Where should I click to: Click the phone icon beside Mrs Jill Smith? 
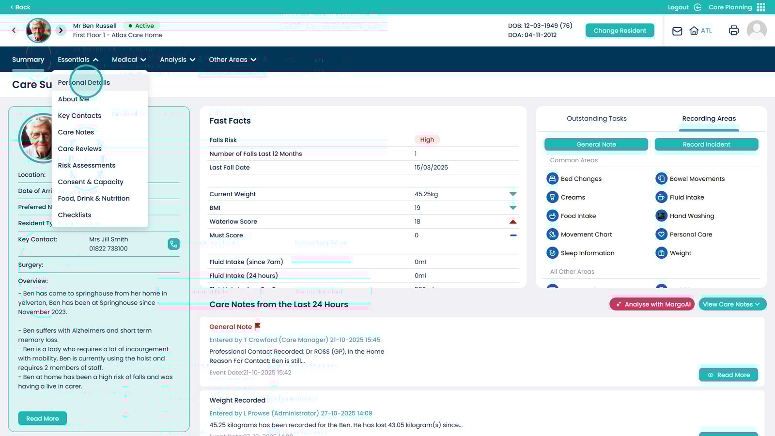coord(173,244)
